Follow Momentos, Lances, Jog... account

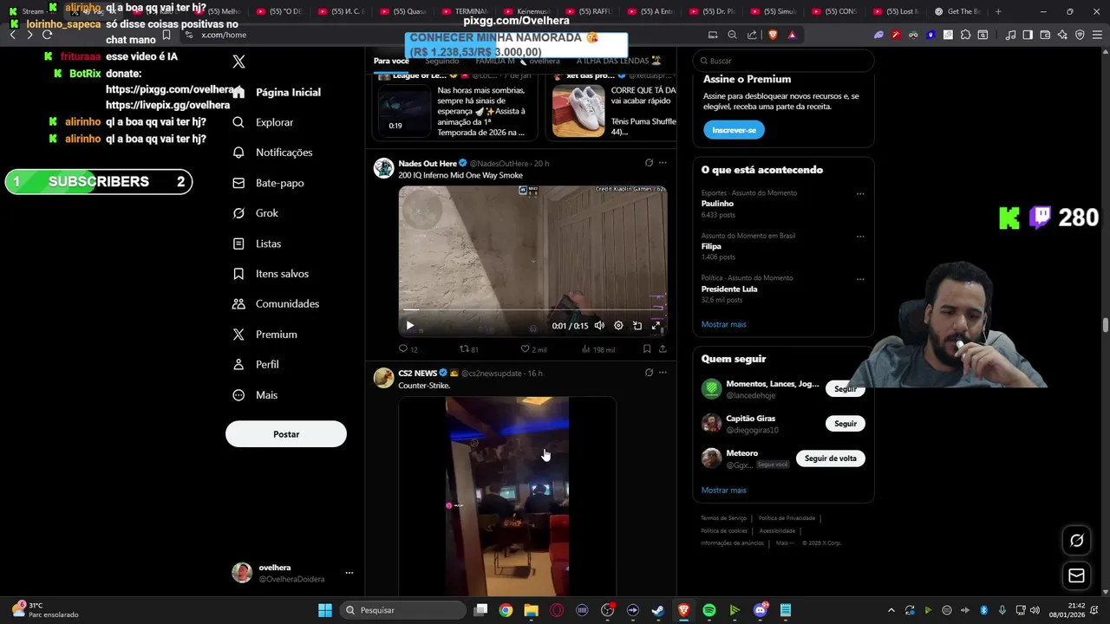tap(845, 389)
